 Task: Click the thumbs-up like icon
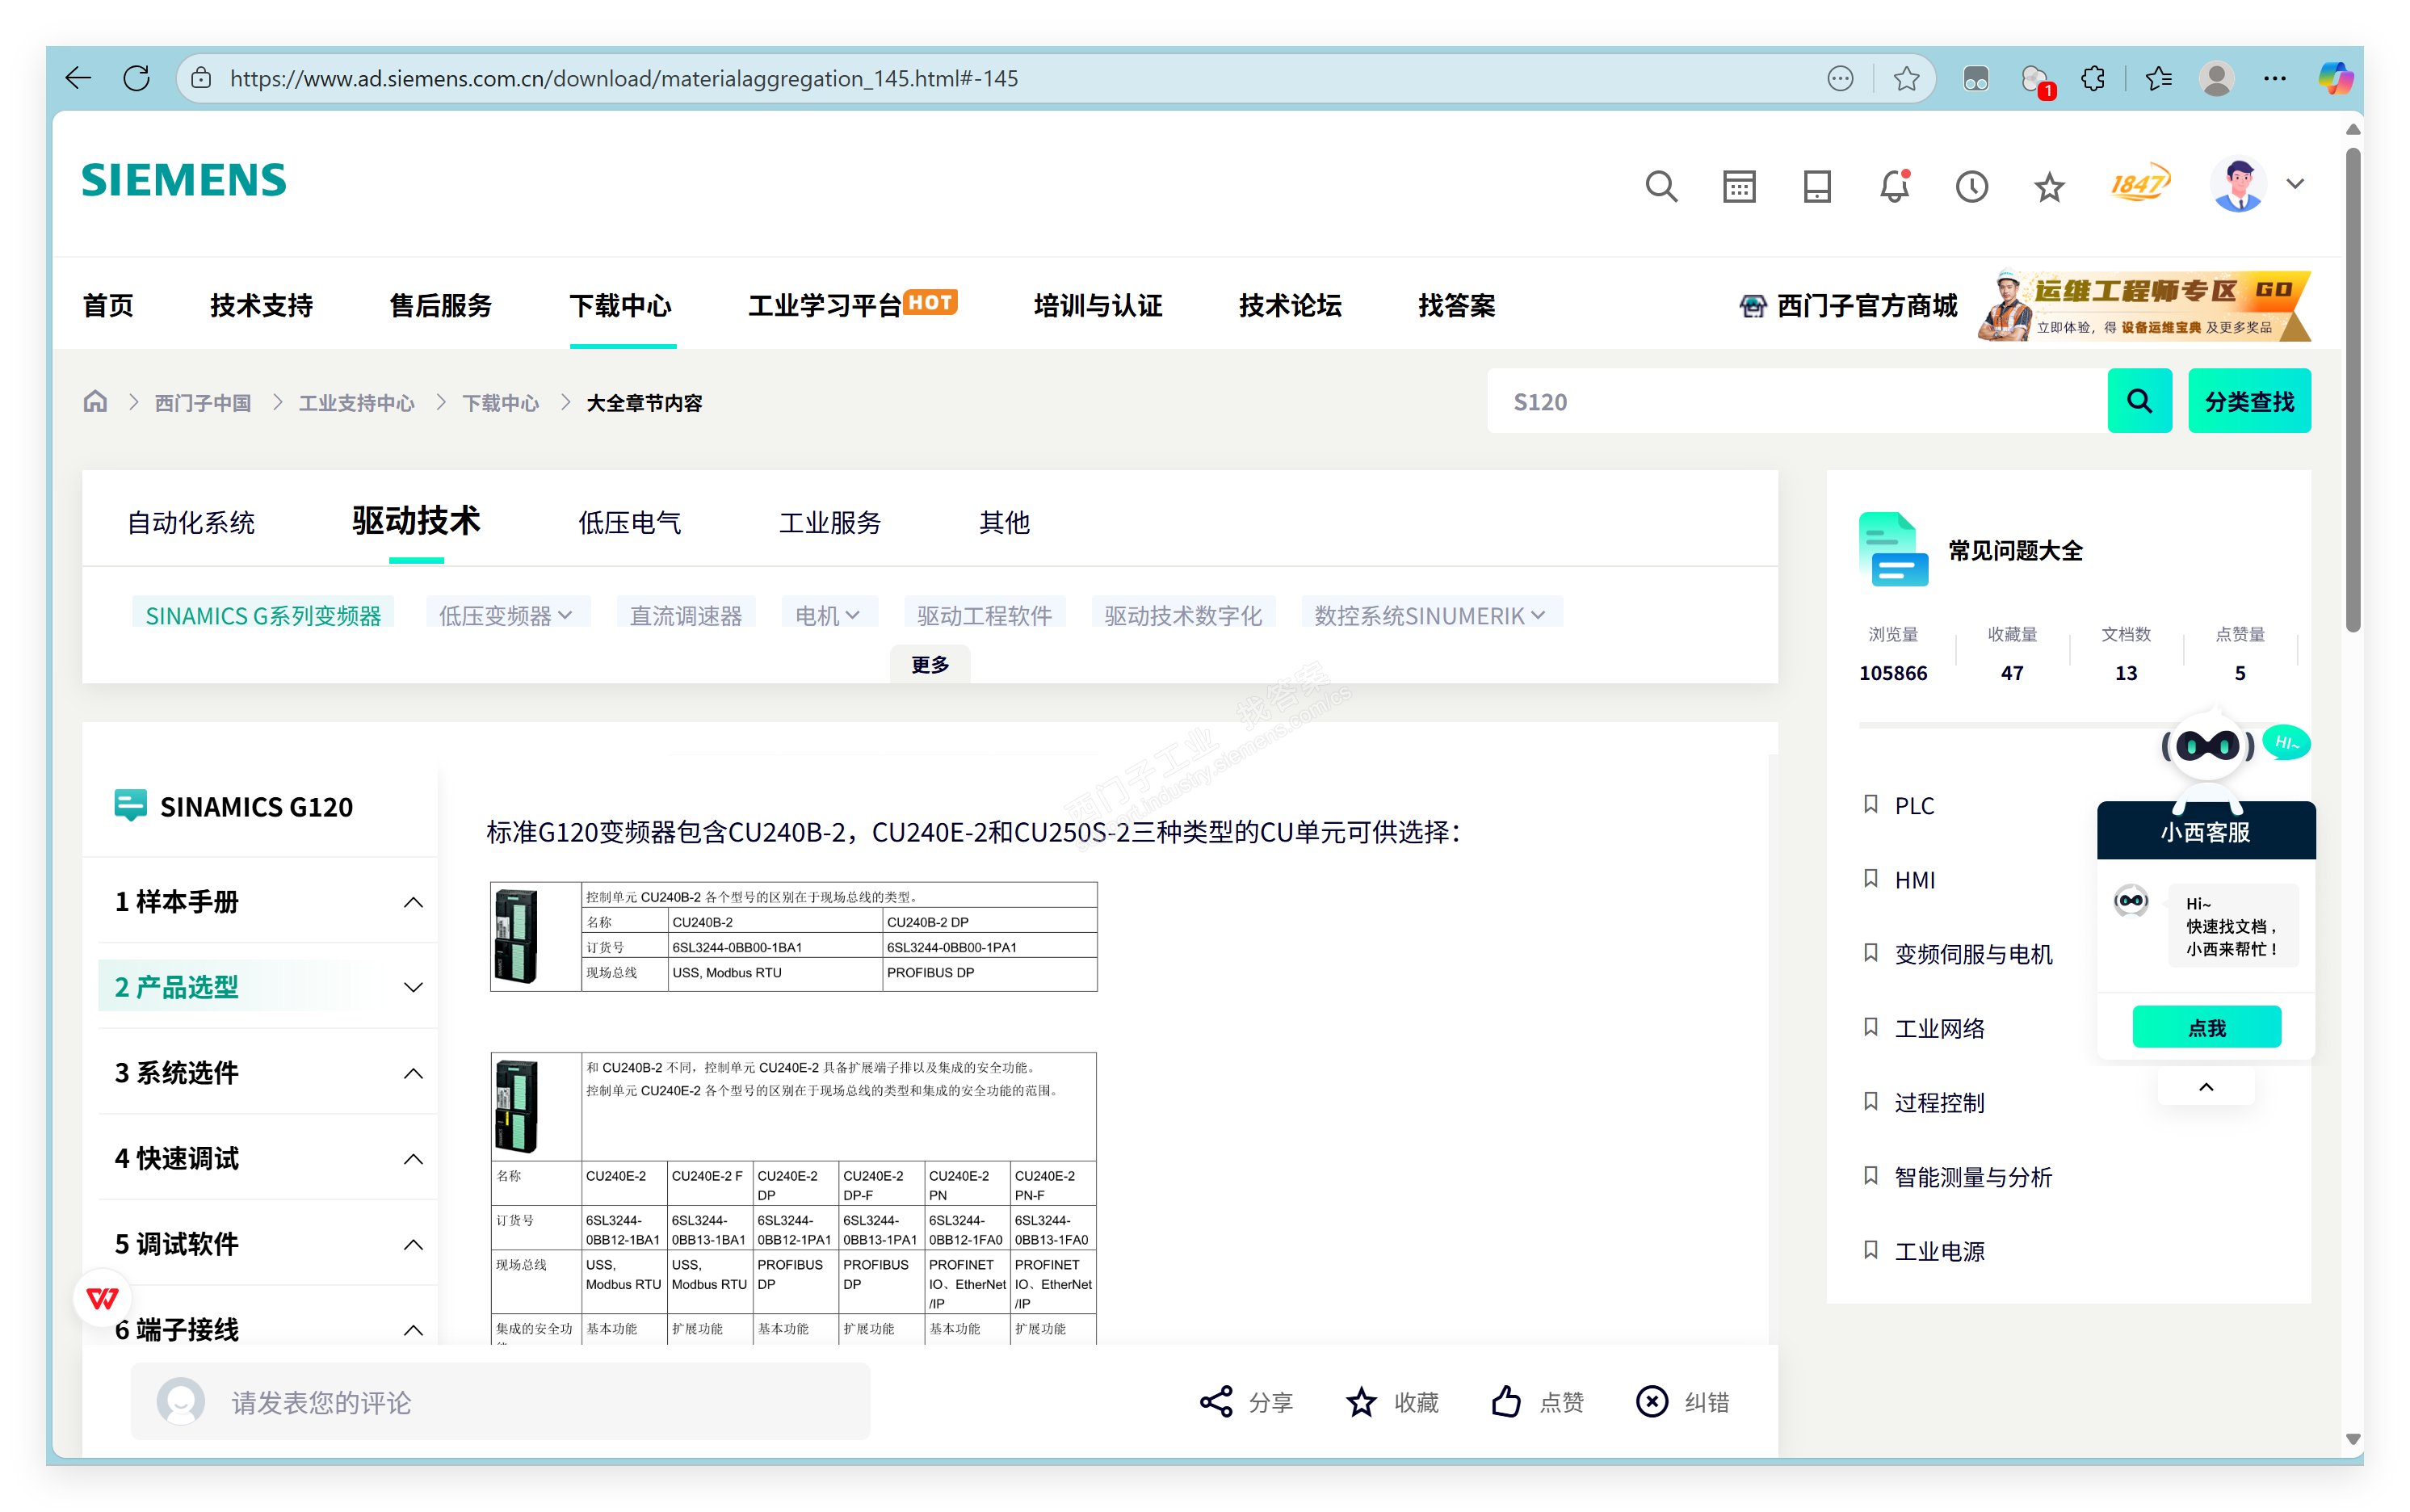1506,1402
